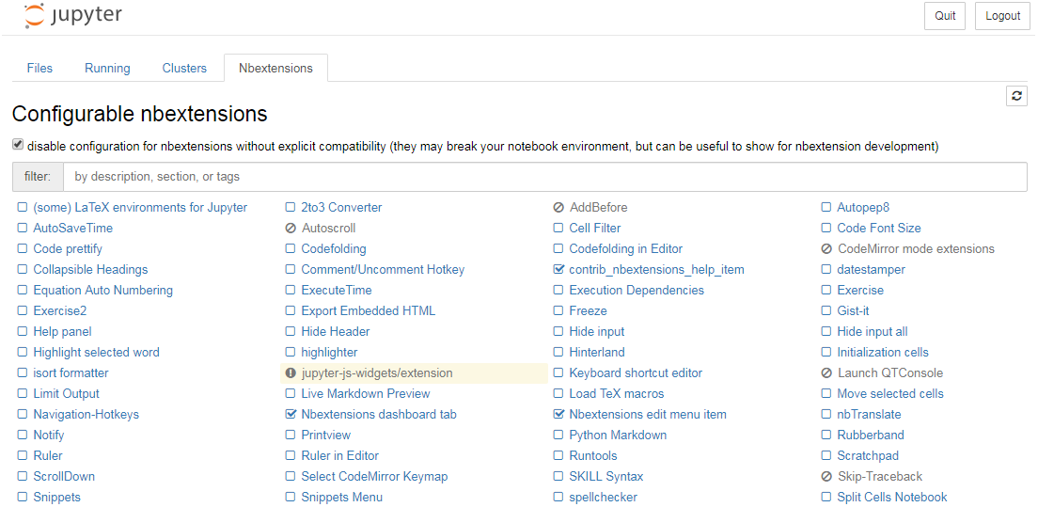This screenshot has height=507, width=1038.
Task: Click the disabled icon next to Skip-Traceback
Action: [x=826, y=477]
